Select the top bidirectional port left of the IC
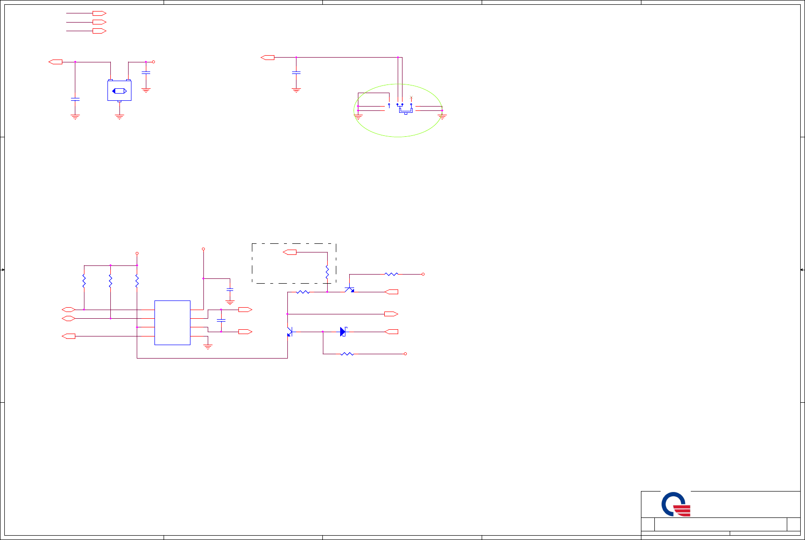 (x=69, y=310)
